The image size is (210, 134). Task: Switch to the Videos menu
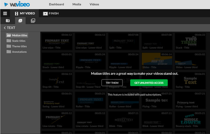click(x=94, y=4)
